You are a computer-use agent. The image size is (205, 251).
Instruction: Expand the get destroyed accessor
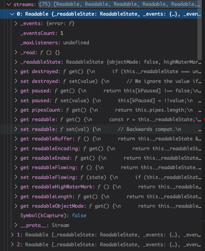16,72
